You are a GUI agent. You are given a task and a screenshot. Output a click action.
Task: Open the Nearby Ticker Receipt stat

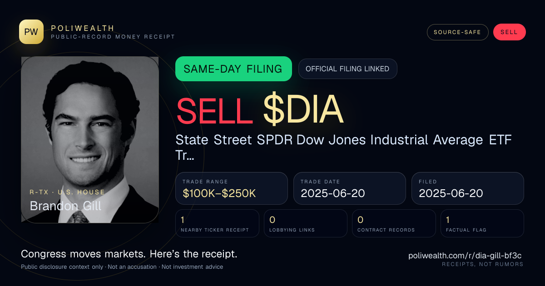[217, 223]
